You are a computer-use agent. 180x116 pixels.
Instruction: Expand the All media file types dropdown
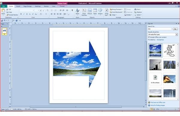point(177,35)
